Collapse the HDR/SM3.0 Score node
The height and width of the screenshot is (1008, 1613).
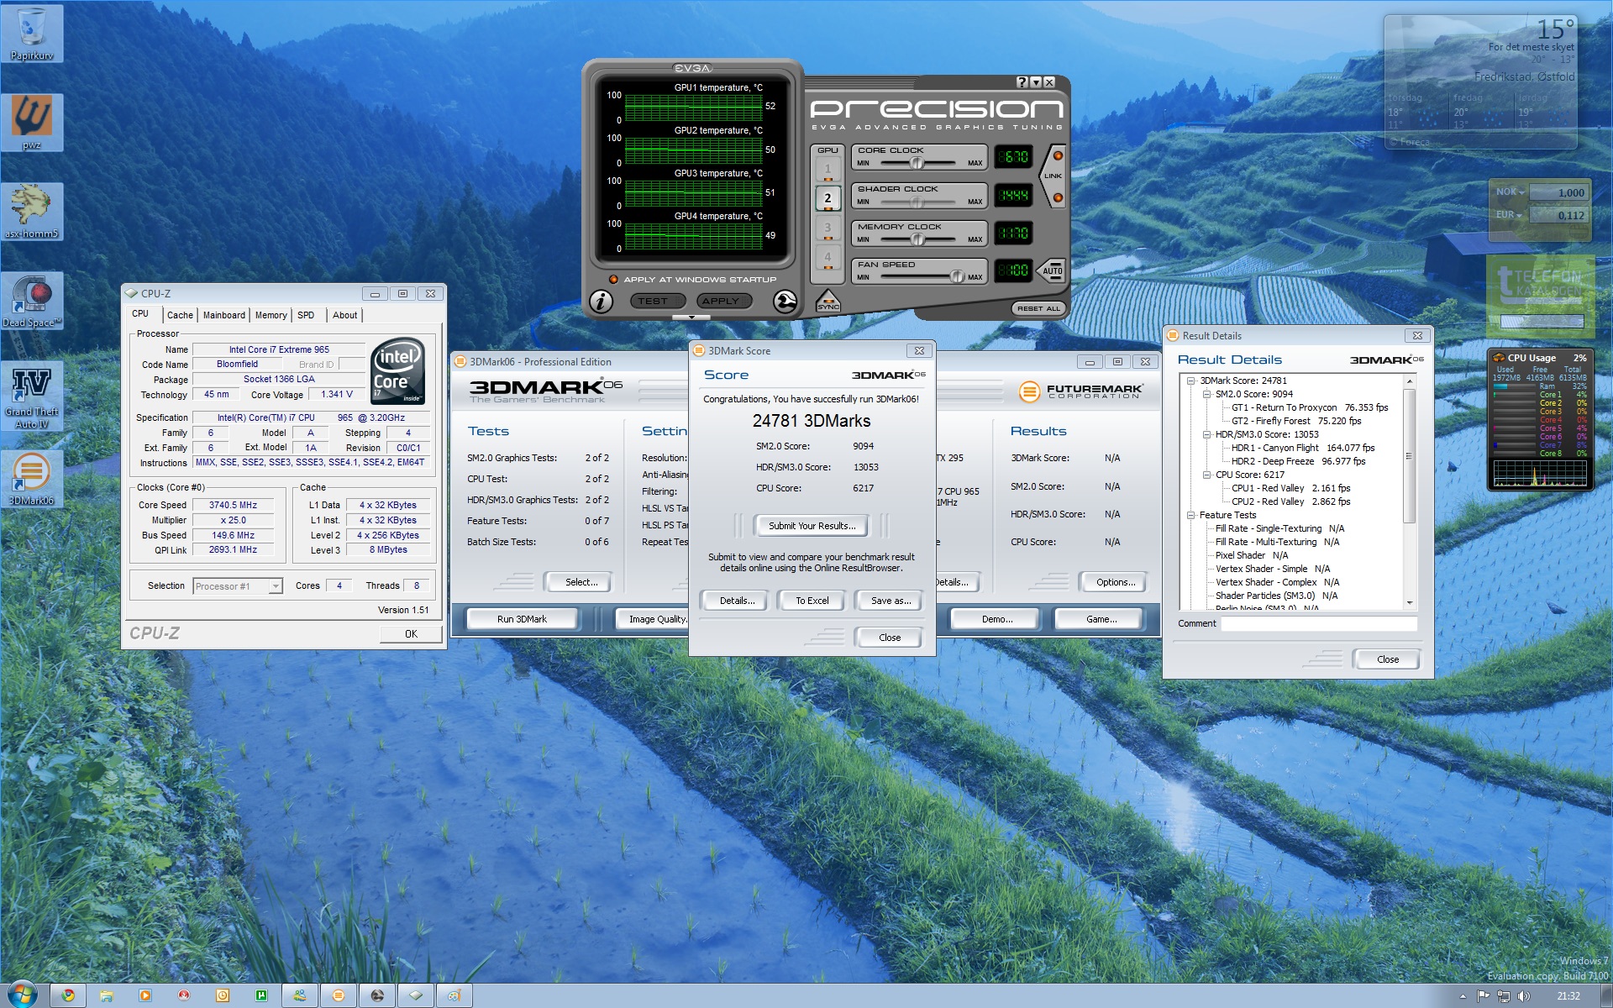point(1206,434)
